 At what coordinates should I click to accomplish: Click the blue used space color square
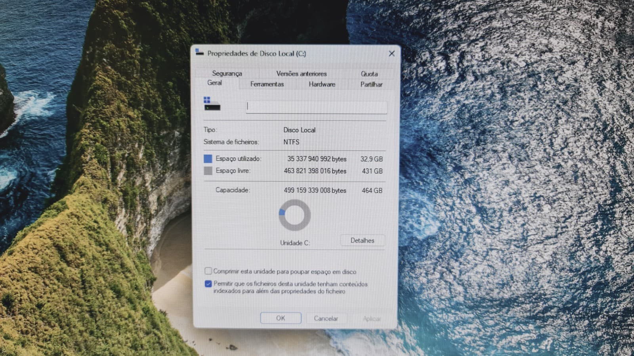point(208,159)
